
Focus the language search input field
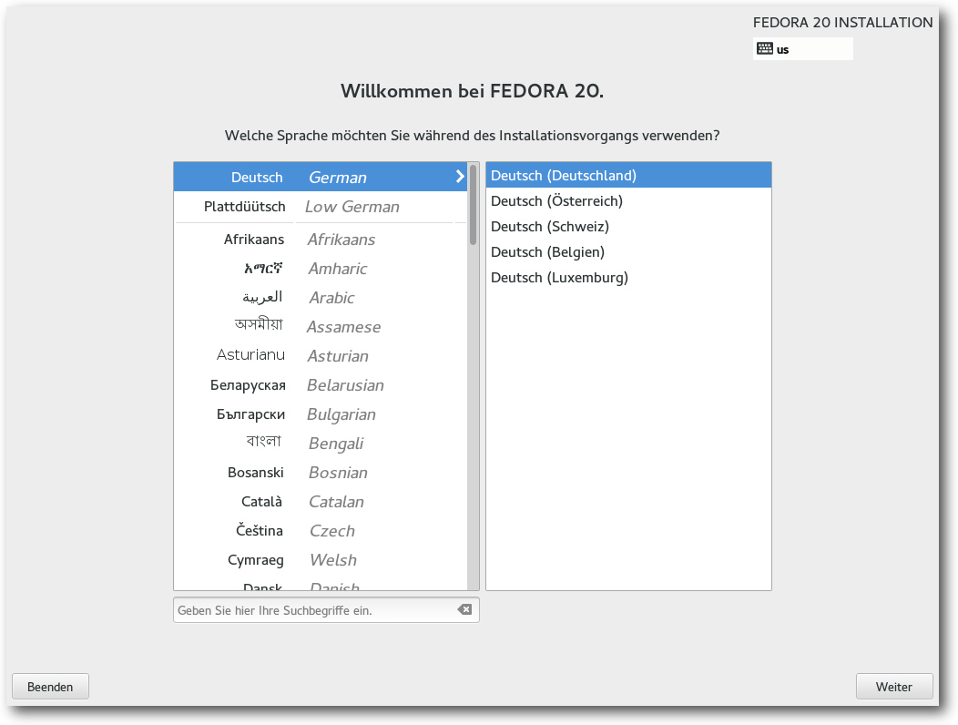326,610
